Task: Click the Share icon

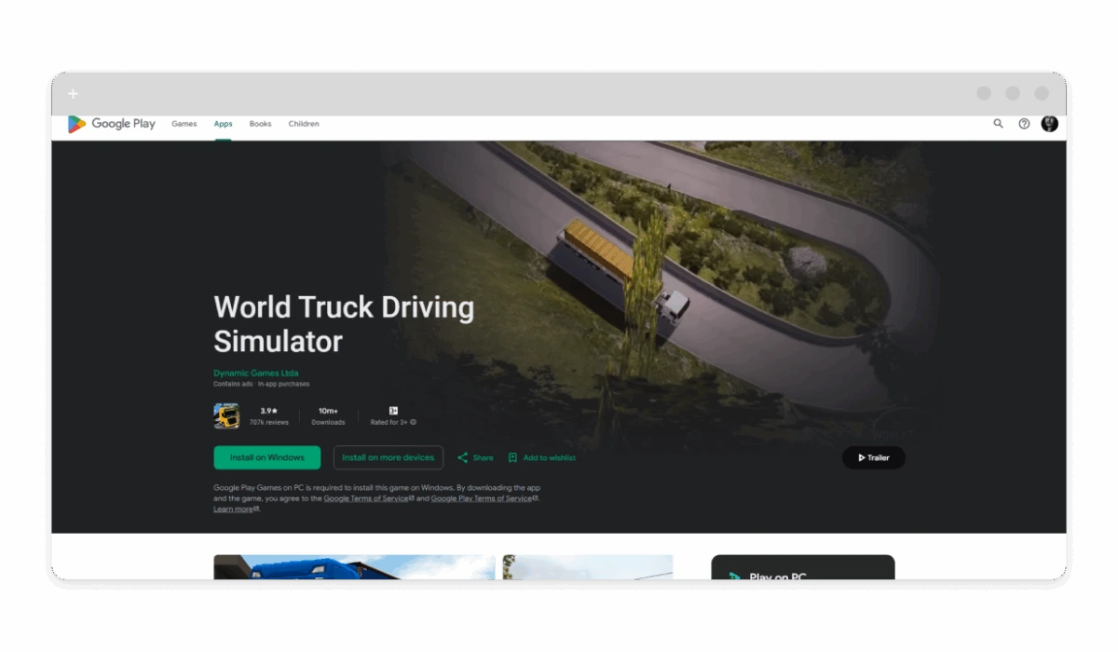Action: coord(463,458)
